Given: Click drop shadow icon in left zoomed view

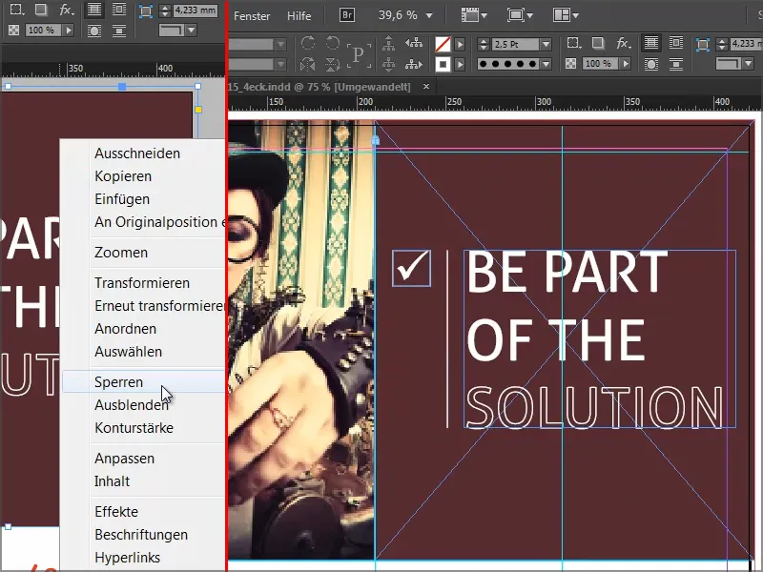Looking at the screenshot, I should pyautogui.click(x=41, y=10).
